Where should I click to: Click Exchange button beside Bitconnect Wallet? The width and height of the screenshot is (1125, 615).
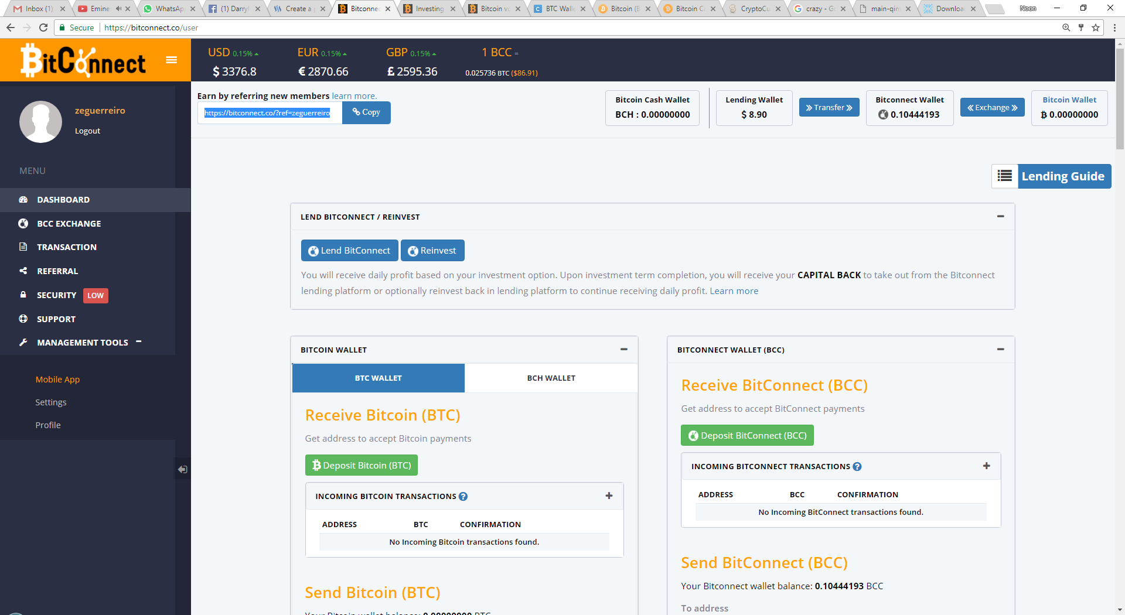tap(992, 108)
